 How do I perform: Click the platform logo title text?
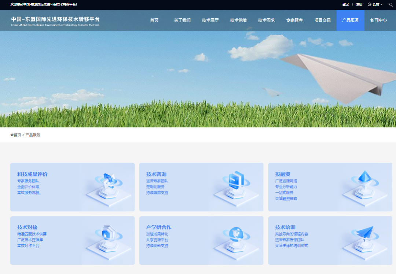[55, 19]
